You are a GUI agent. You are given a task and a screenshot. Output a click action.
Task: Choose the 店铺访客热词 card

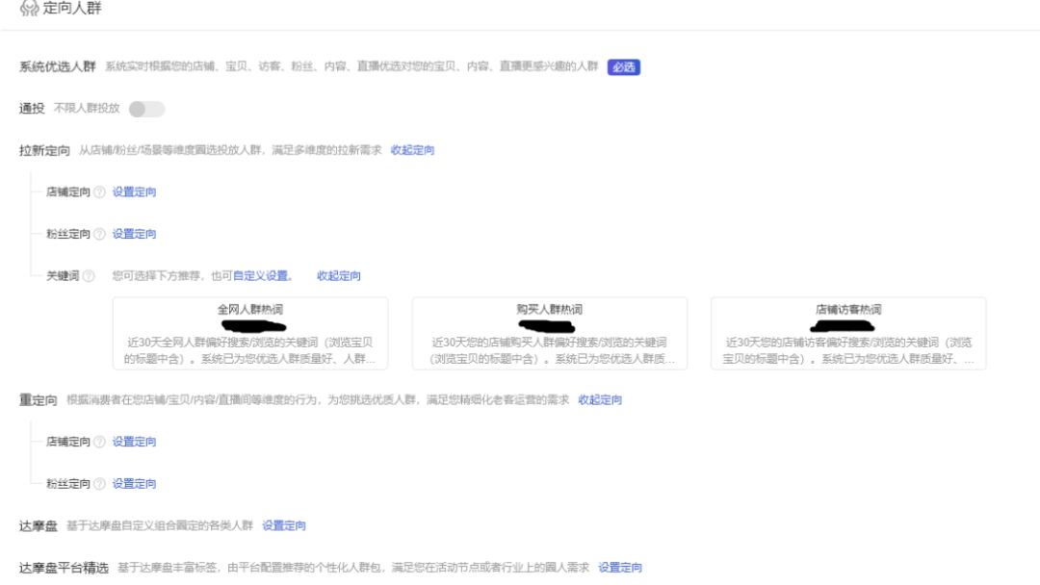pos(847,334)
